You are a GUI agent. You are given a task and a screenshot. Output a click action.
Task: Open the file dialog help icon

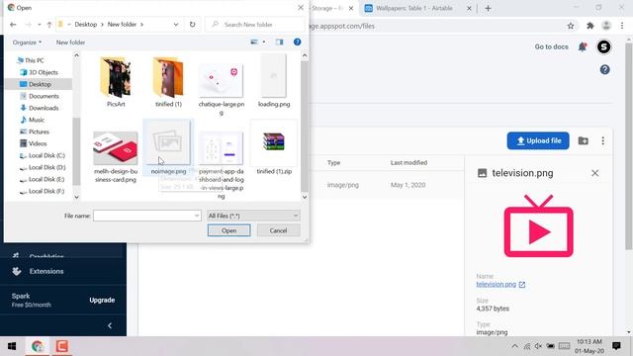coord(297,42)
